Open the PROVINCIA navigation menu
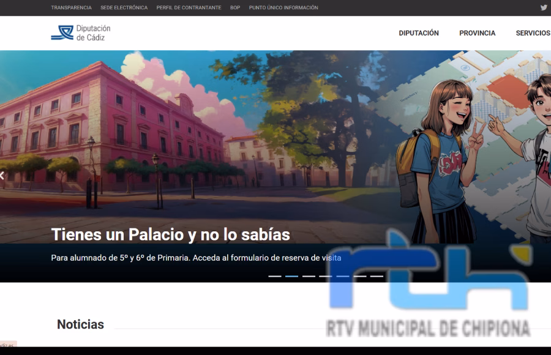 [477, 33]
